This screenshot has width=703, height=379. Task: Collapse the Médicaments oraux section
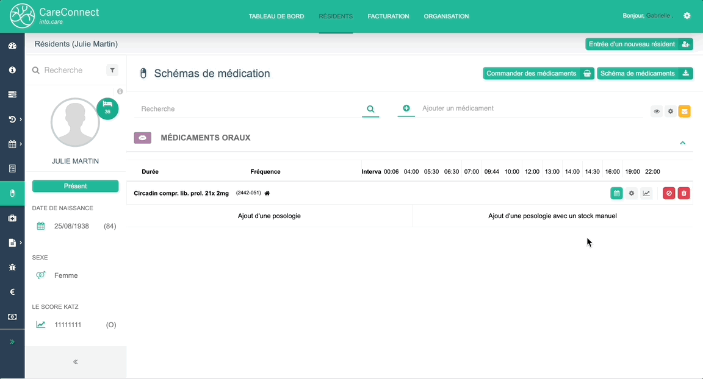tap(682, 143)
